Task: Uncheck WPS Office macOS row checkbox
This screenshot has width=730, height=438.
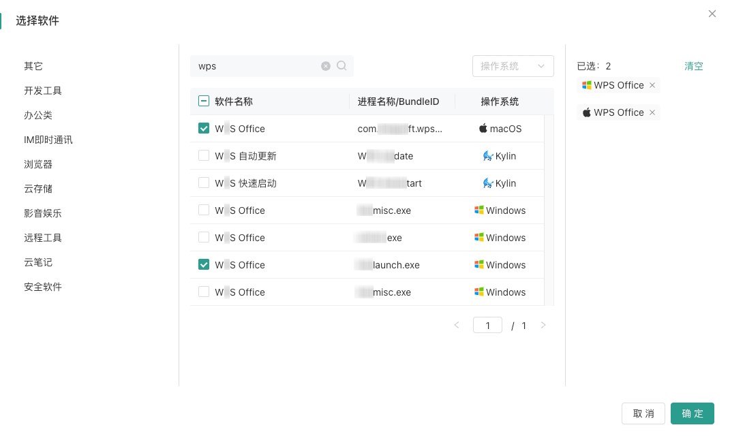Action: [204, 128]
